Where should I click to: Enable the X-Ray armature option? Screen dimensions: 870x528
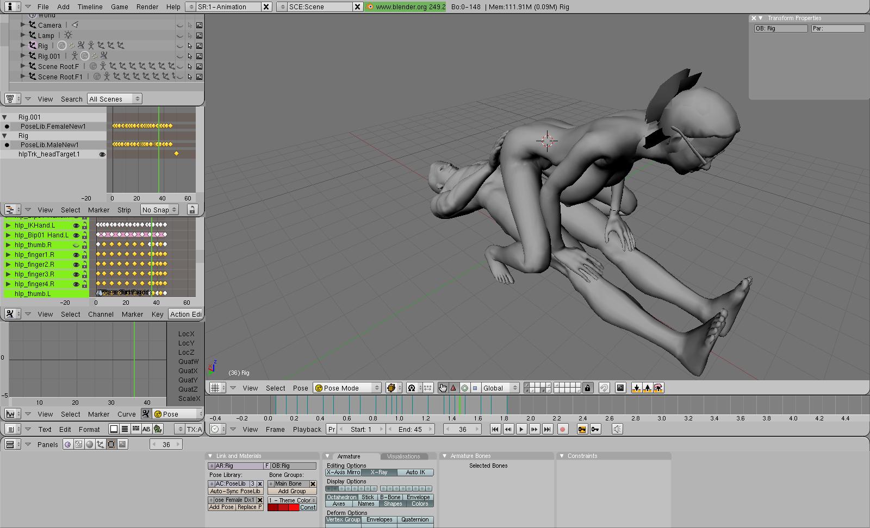pyautogui.click(x=379, y=473)
